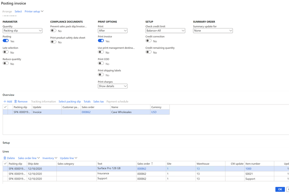
Task: Enable the Credit correction toggle
Action: point(148,41)
